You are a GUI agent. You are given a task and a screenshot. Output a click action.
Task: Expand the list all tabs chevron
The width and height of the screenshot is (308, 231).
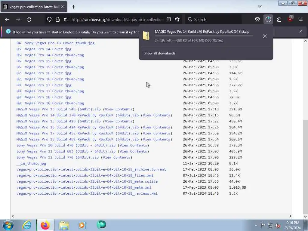(x=260, y=7)
